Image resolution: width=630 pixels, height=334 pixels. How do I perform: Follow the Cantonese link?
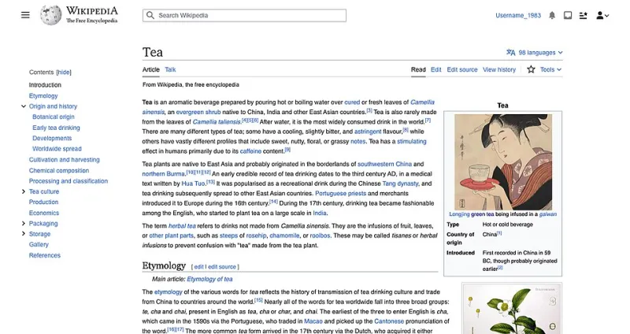coord(389,321)
